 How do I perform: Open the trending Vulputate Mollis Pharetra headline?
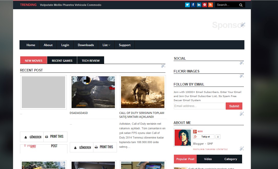click(x=71, y=5)
